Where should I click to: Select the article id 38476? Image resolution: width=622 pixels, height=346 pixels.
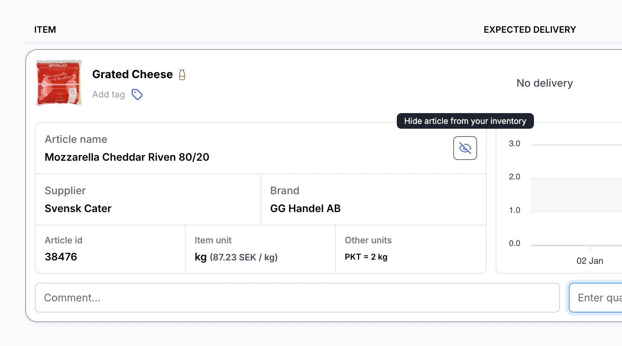[x=61, y=257]
